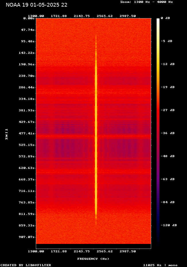Select the 1300.00 label on the upper frequency axis
Viewport: 187px width, 267px height.
tap(36, 16)
